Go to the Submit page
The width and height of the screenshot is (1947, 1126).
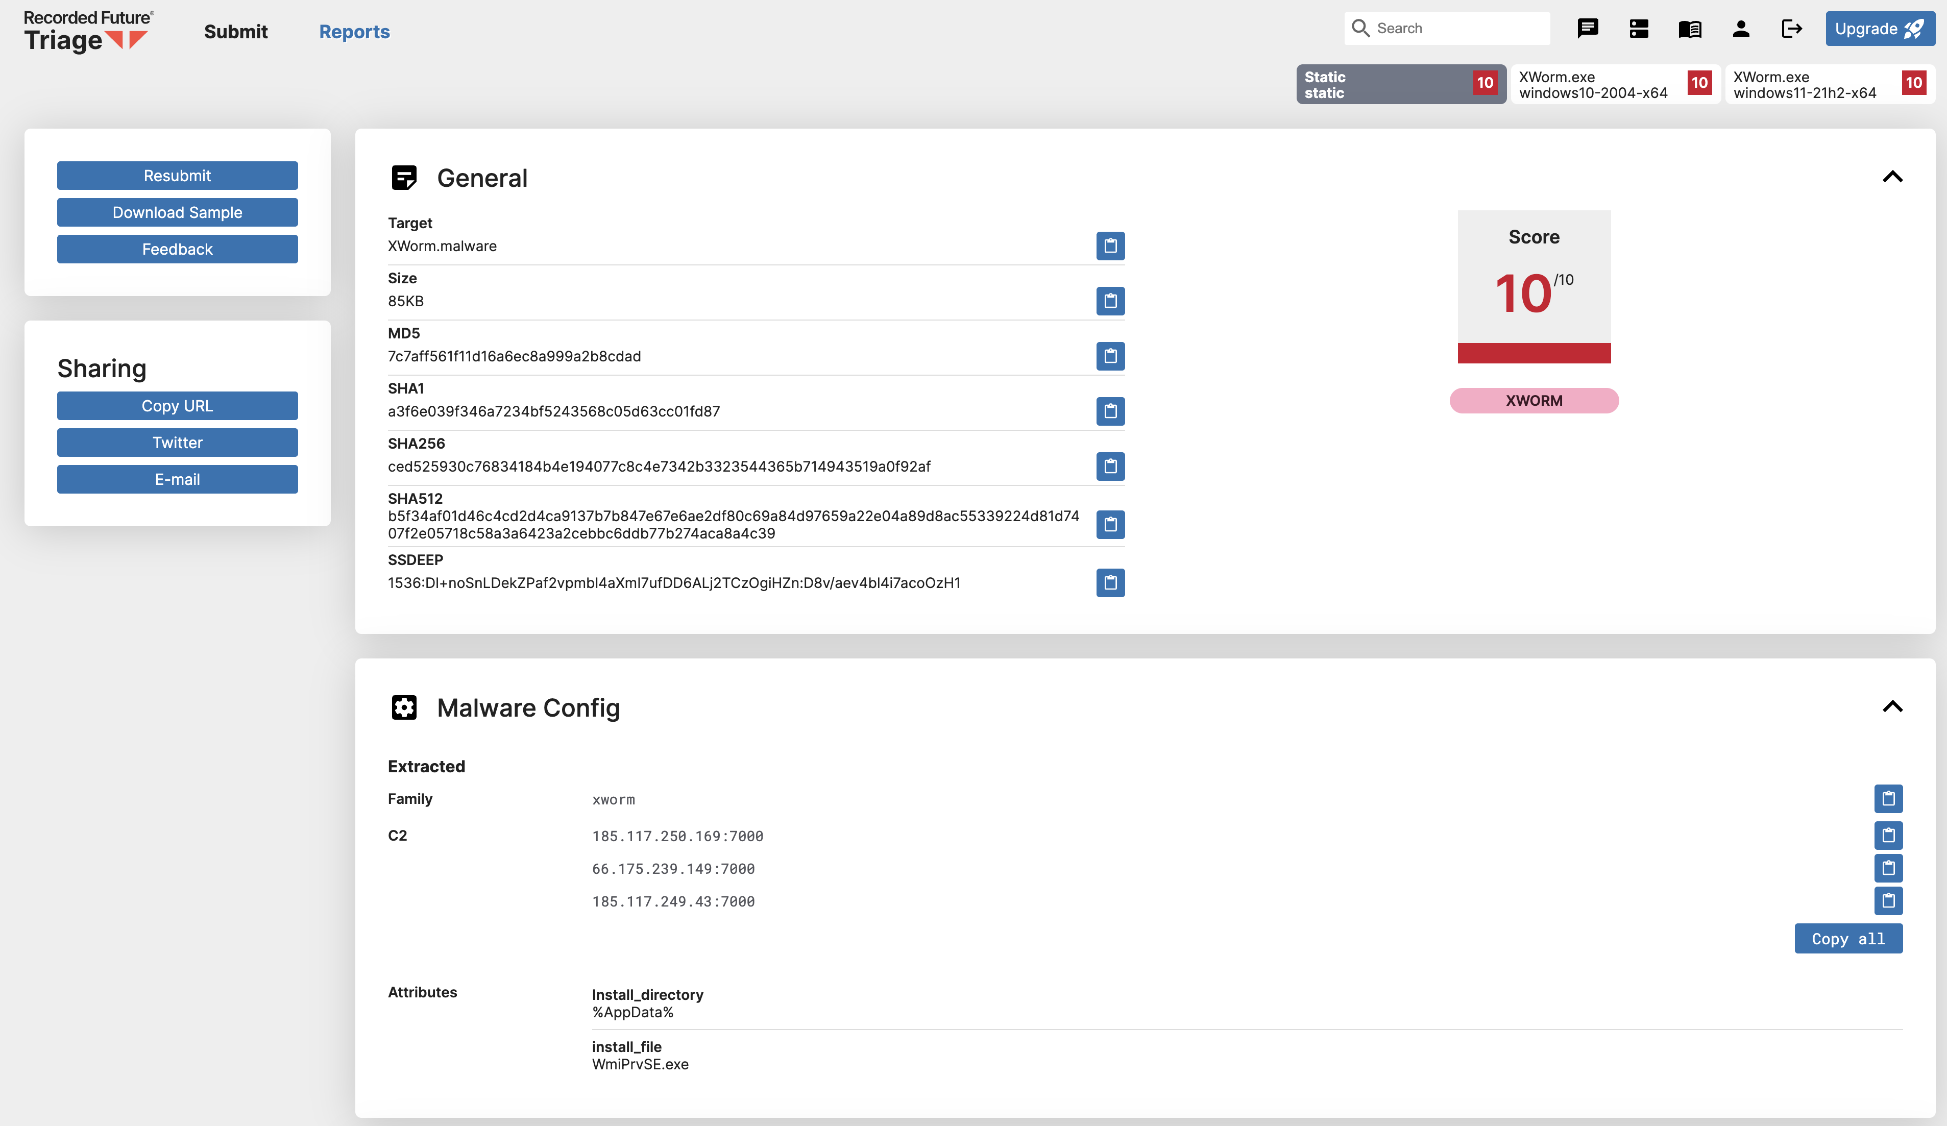236,32
